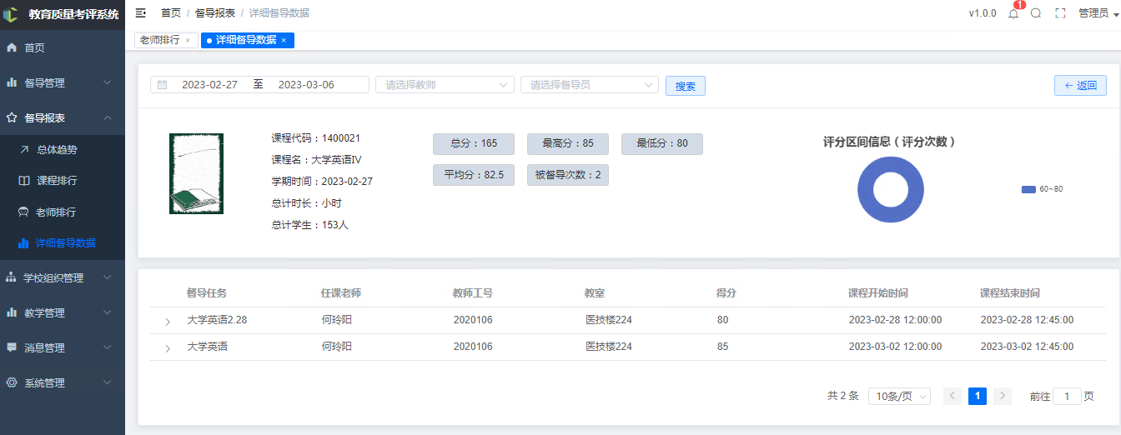Viewport: 1121px width, 435px height.
Task: Open the notification bell icon
Action: coord(1013,13)
